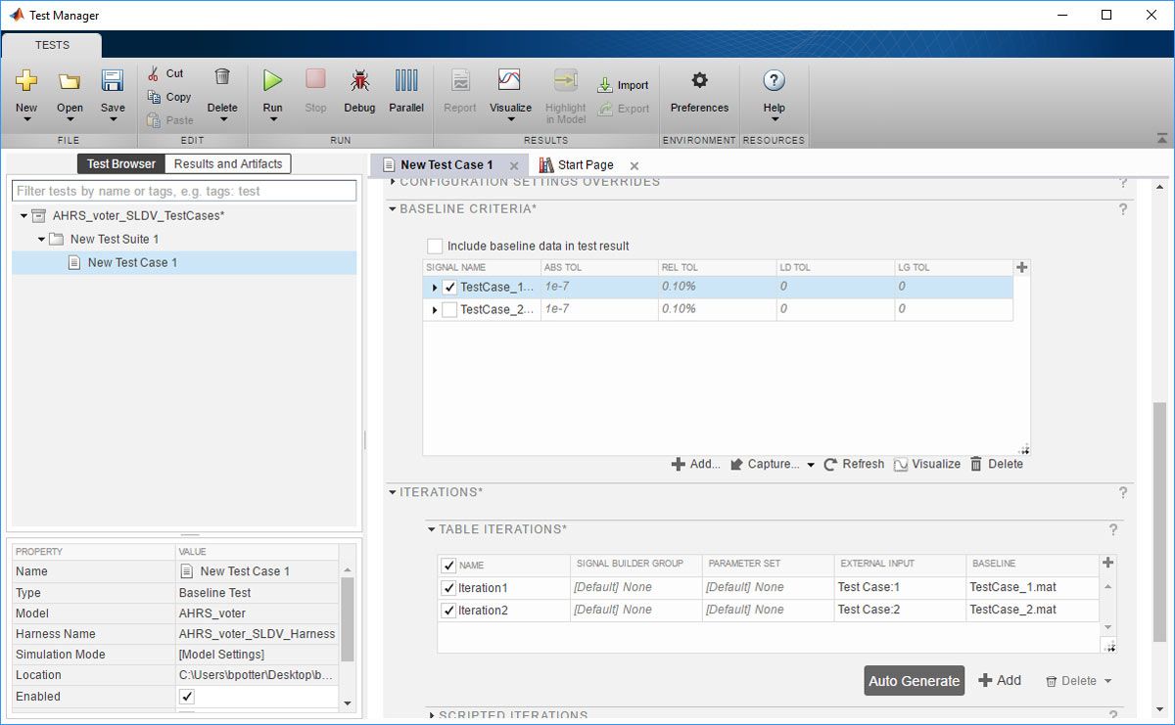Switch to Results and Artifacts tab
The height and width of the screenshot is (725, 1175).
228,164
